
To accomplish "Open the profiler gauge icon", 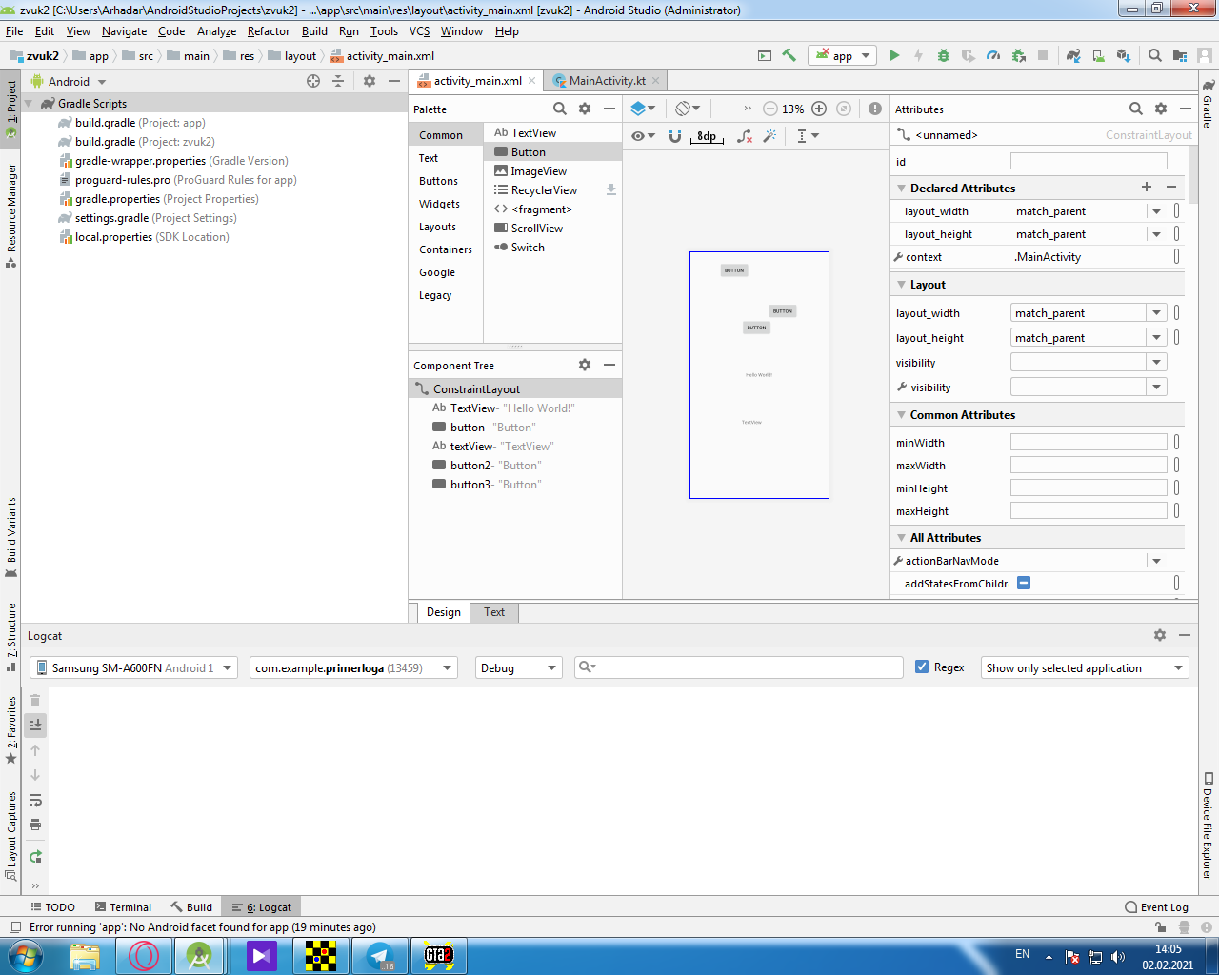I will coord(993,55).
